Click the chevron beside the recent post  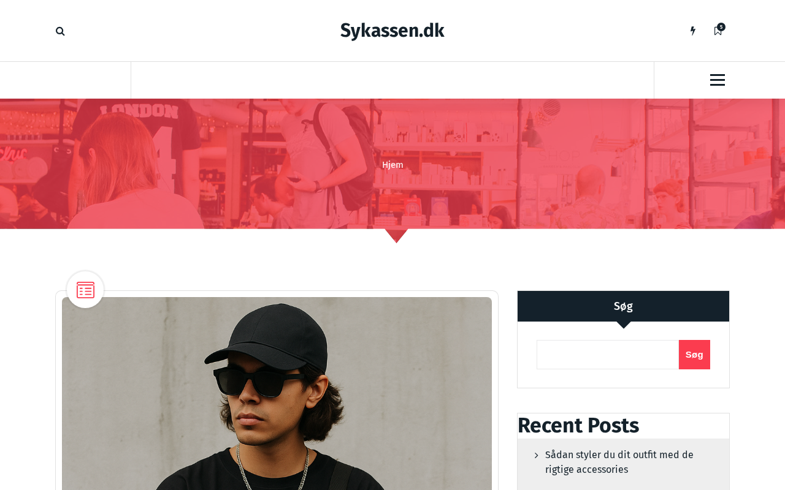tap(536, 455)
